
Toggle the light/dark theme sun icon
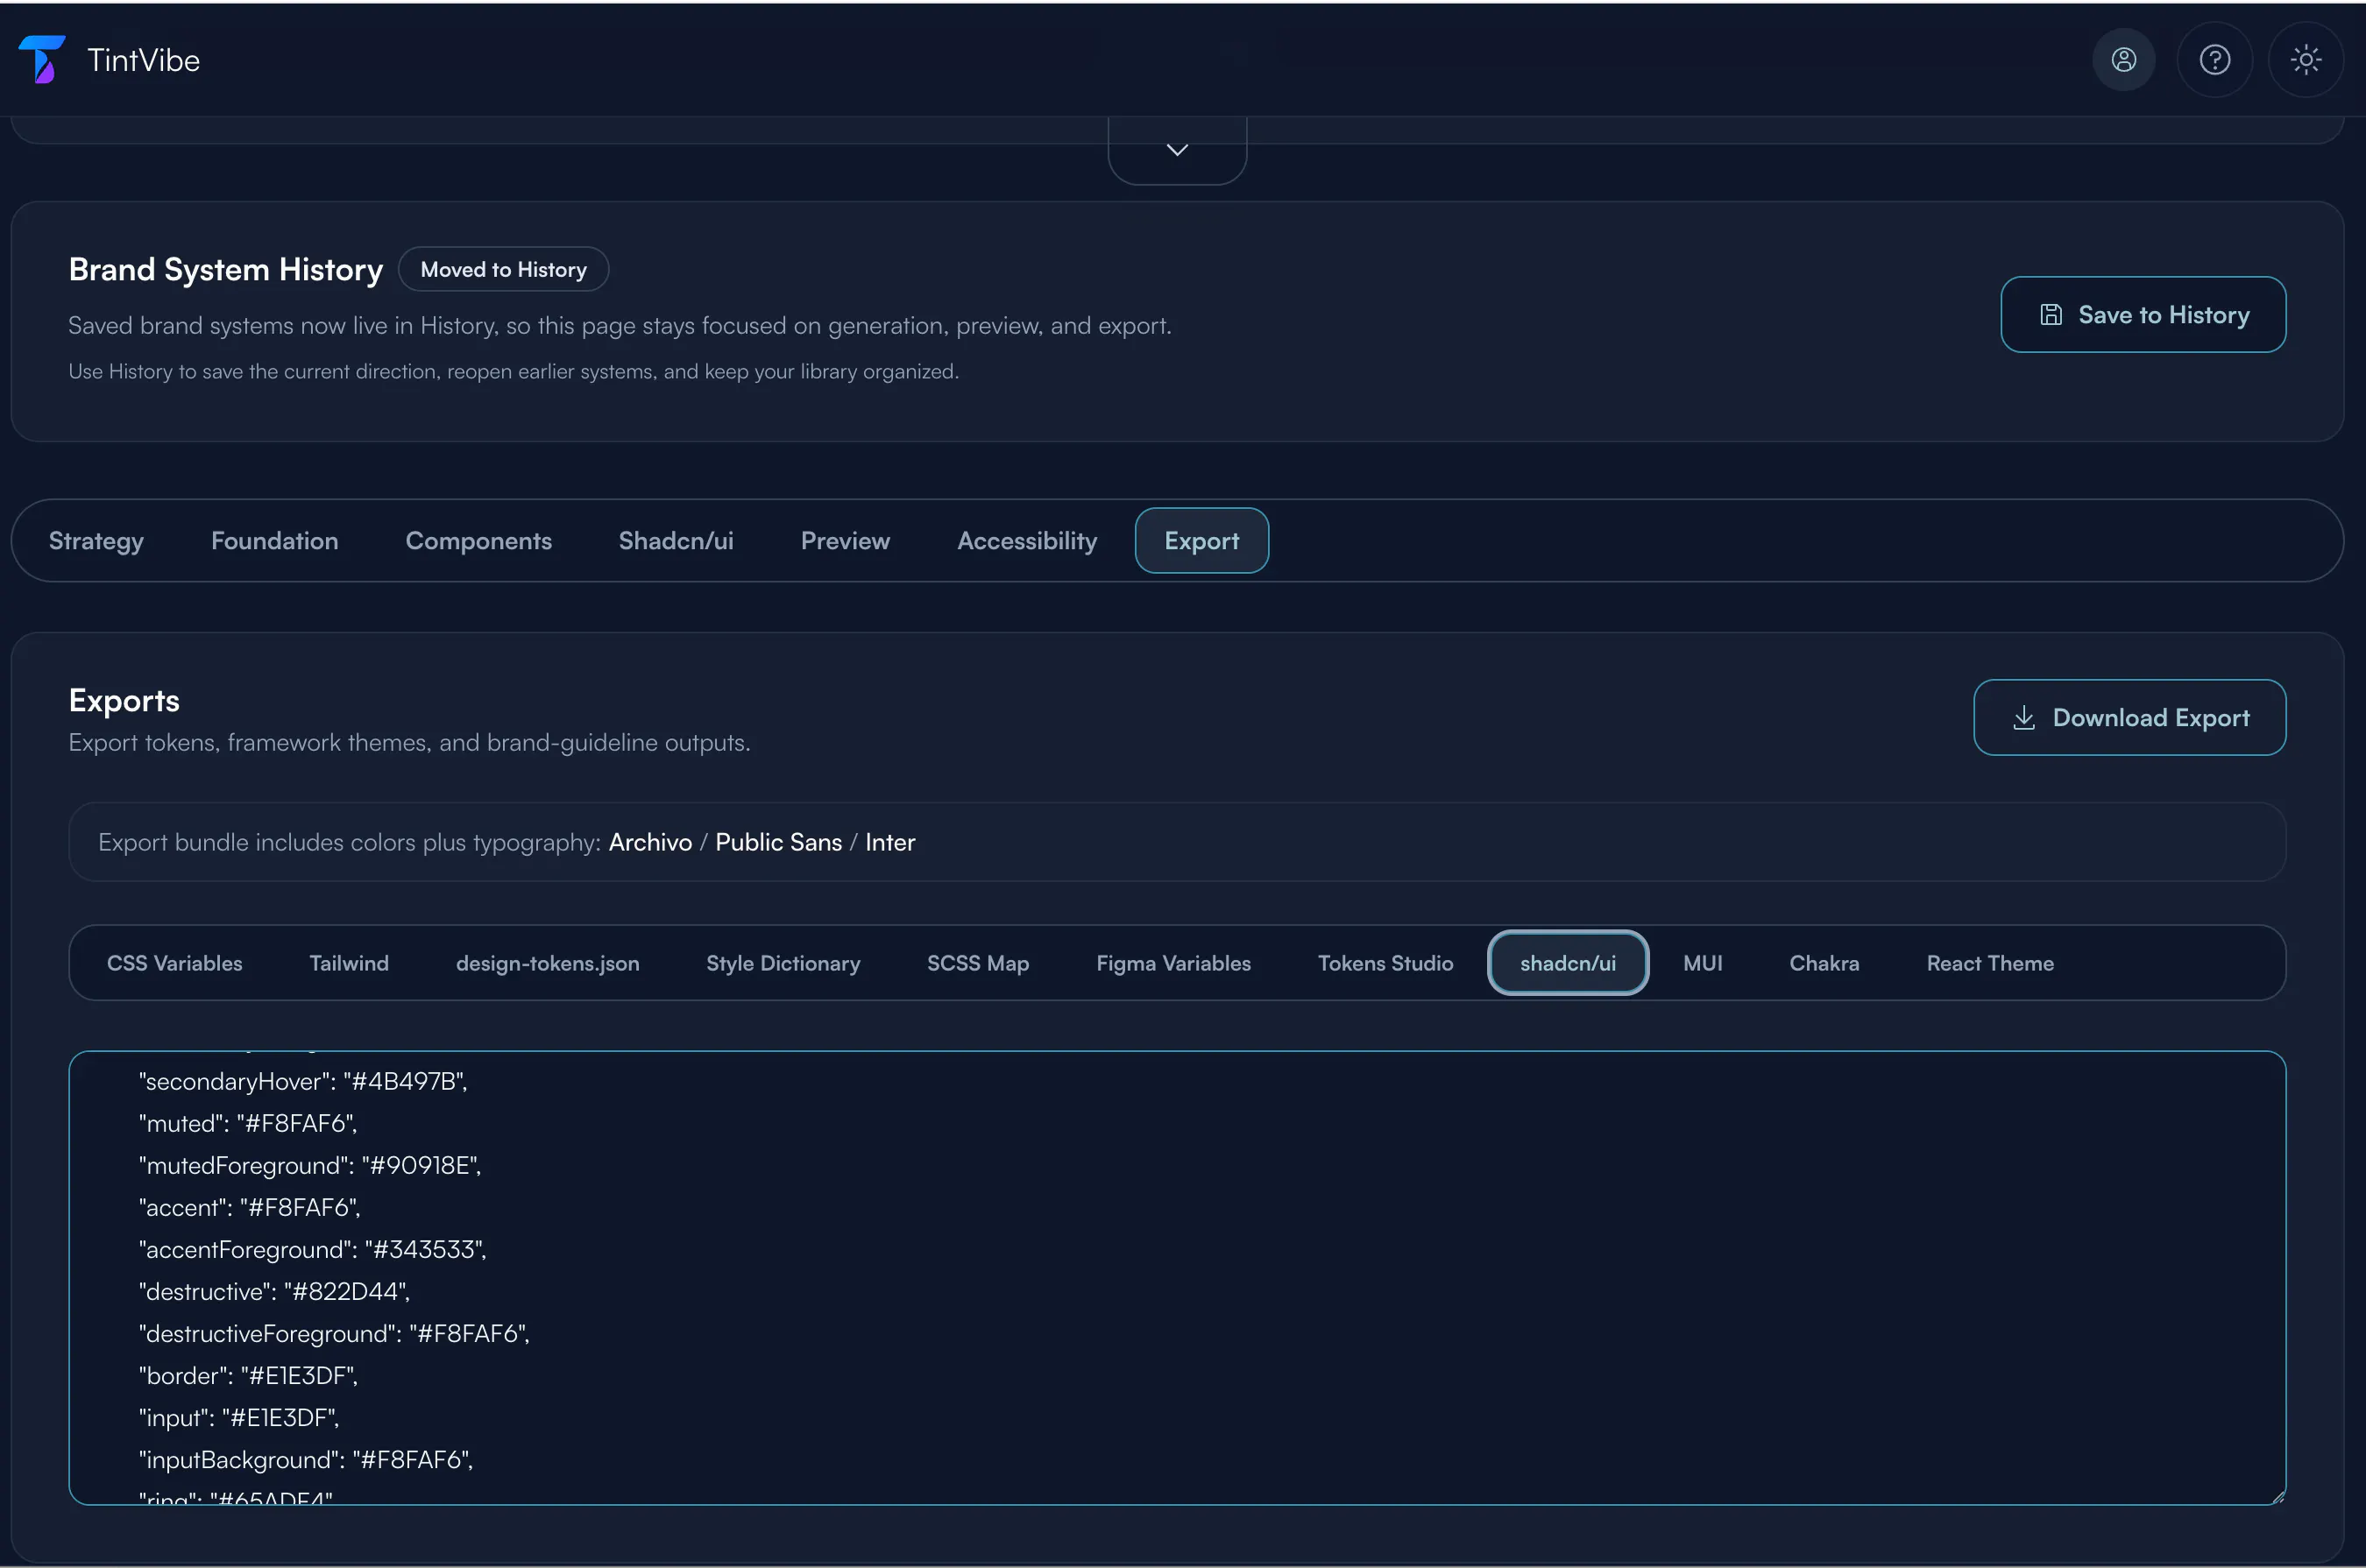[2305, 60]
